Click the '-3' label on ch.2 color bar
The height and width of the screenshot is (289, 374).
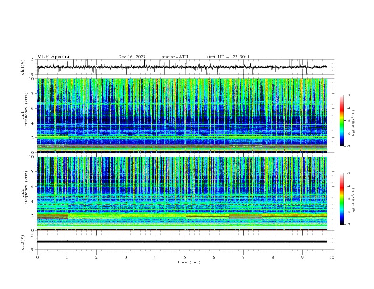tap(348, 173)
